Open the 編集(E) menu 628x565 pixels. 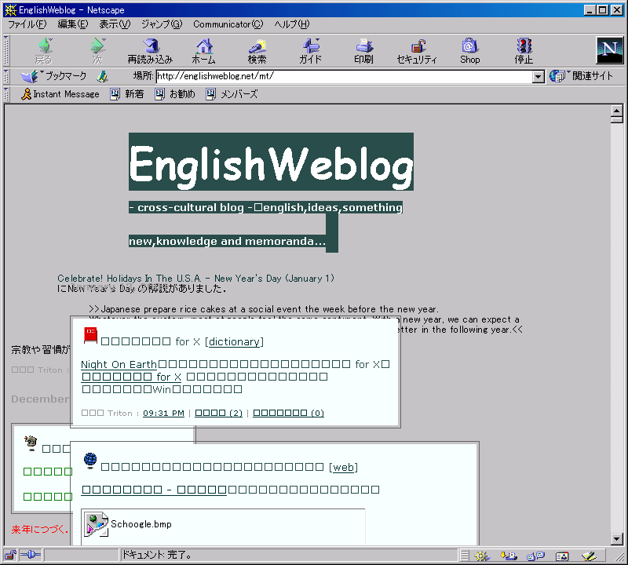(x=73, y=24)
